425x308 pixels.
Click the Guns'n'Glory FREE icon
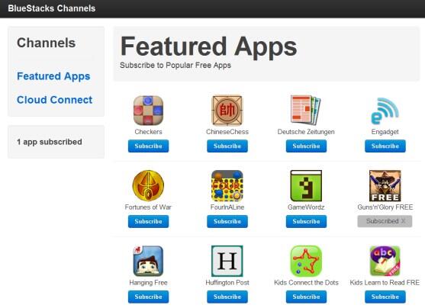[385, 185]
